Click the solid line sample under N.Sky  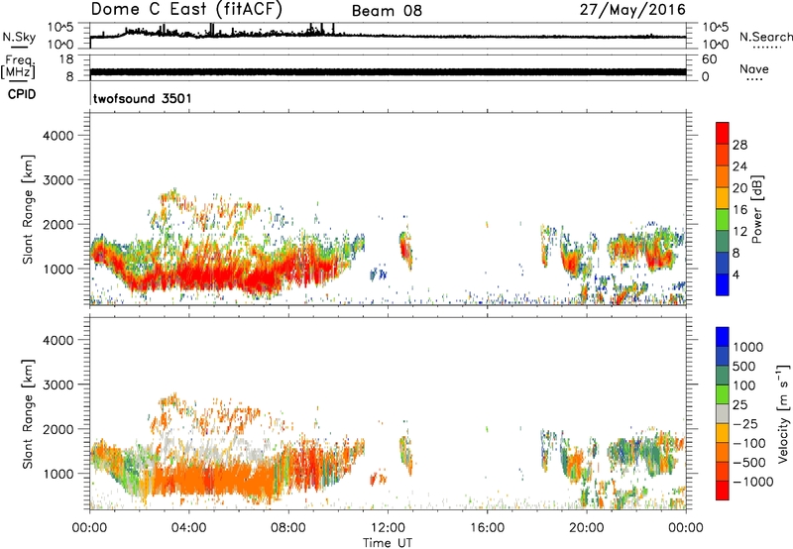pyautogui.click(x=19, y=47)
